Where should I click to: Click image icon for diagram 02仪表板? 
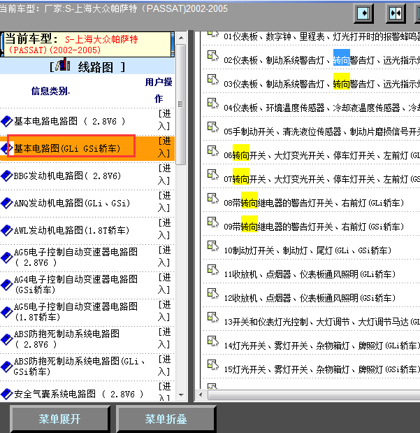point(213,56)
